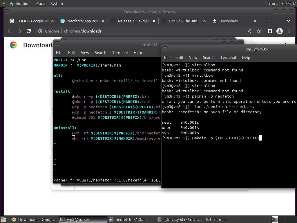Open Edit menu in vm3@vm3 terminal
Viewport: 297px width, 223px height.
[x=180, y=57]
